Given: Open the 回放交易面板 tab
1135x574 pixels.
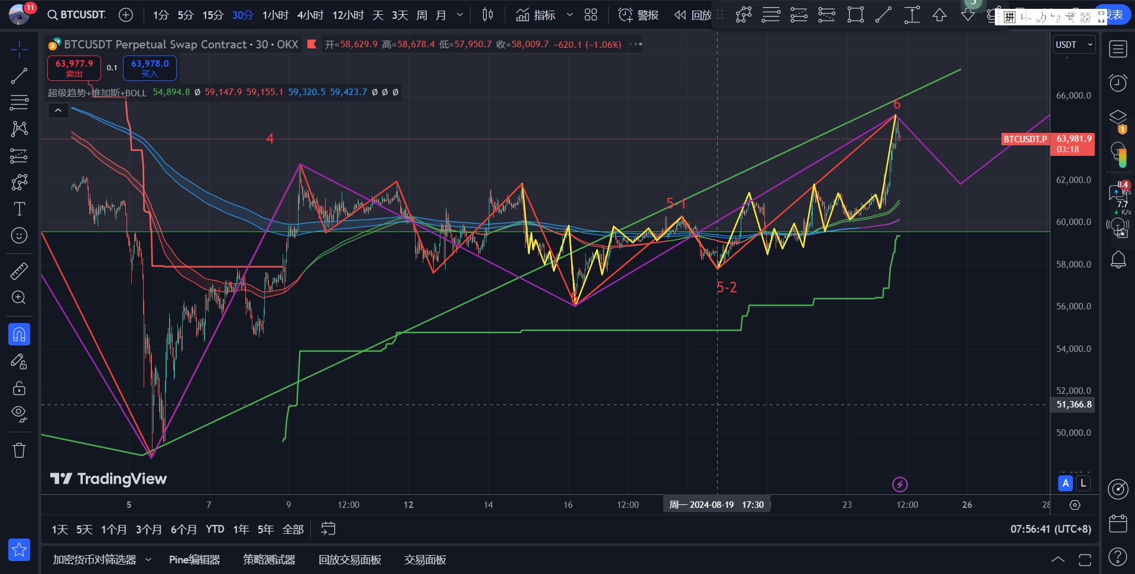Looking at the screenshot, I should tap(350, 559).
